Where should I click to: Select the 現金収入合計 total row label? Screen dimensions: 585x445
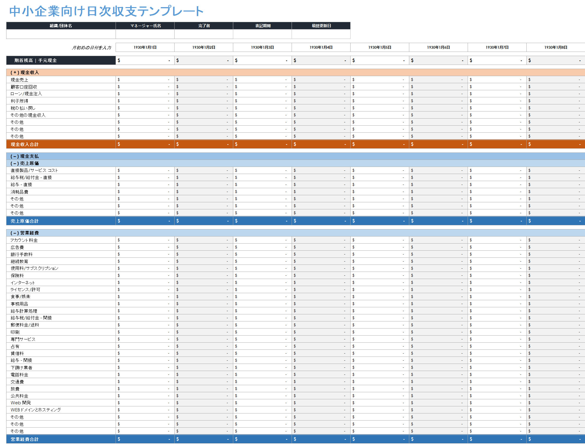(61, 144)
